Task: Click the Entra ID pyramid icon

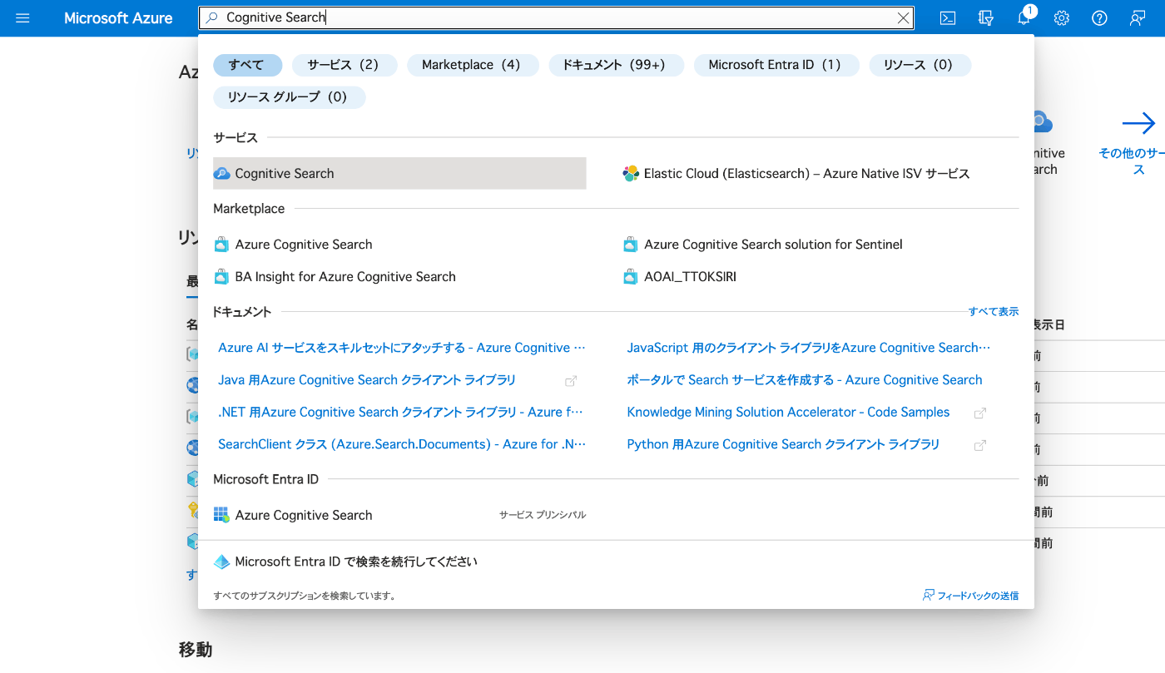Action: pyautogui.click(x=221, y=562)
